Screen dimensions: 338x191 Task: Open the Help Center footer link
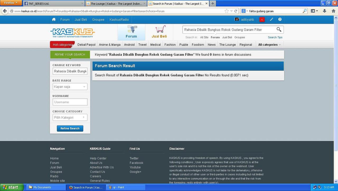point(98,158)
